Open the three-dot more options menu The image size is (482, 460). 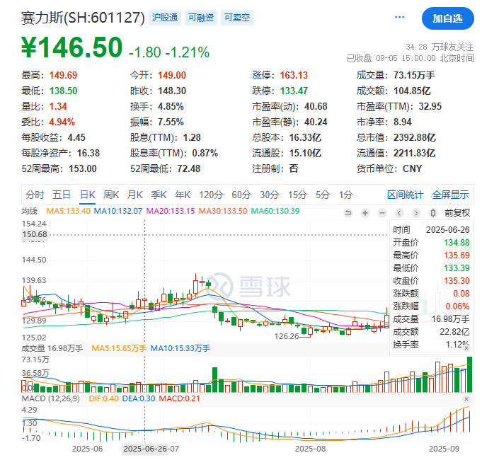pyautogui.click(x=399, y=17)
